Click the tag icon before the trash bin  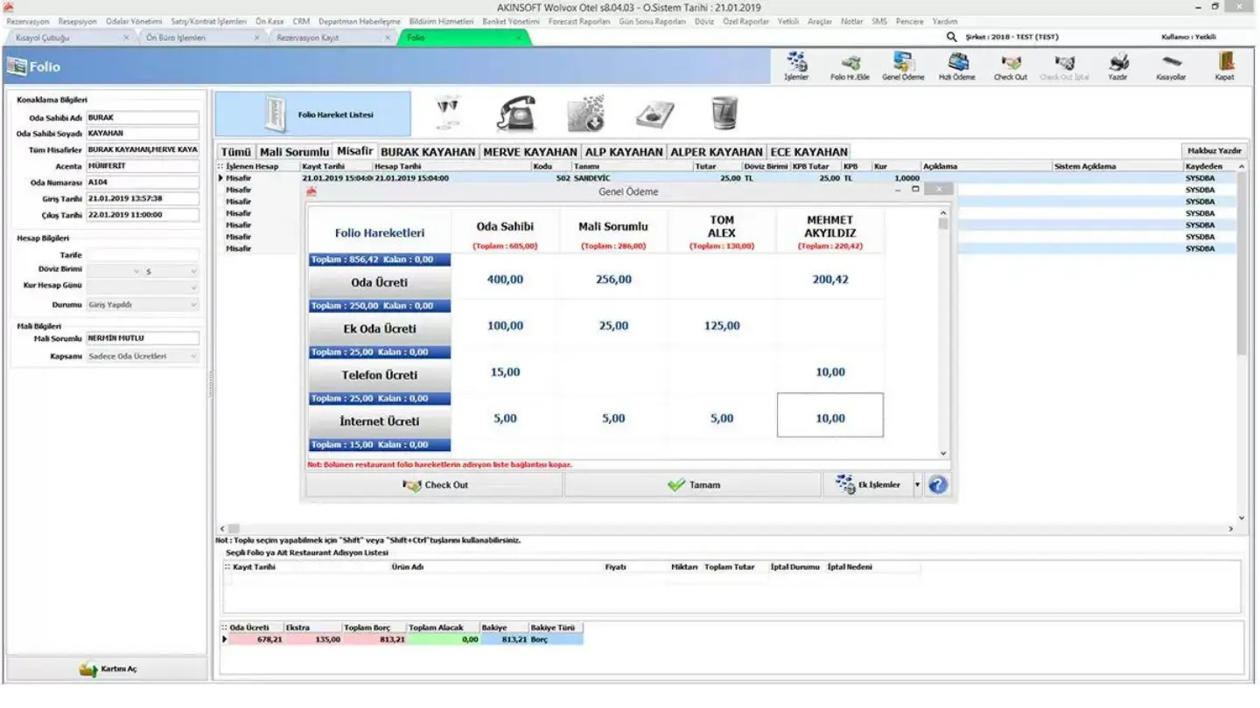pyautogui.click(x=654, y=115)
